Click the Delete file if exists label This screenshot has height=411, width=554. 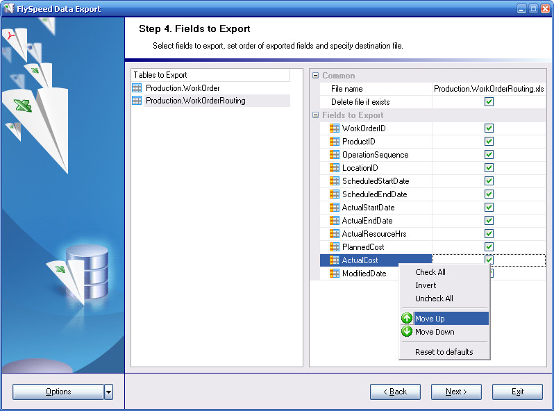click(x=360, y=102)
